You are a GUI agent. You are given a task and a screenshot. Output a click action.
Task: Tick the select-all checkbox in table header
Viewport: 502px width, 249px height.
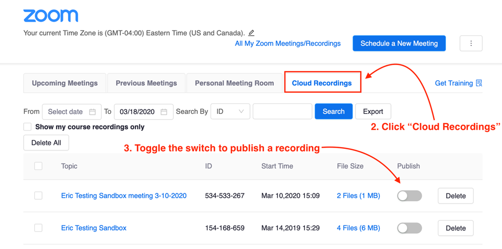point(38,166)
